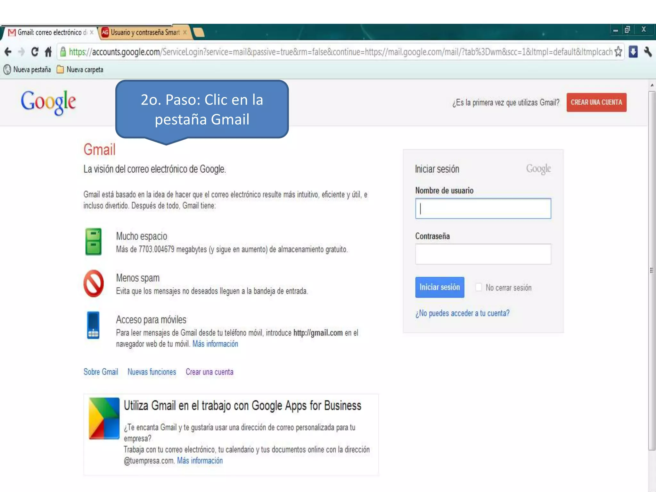Click the new tab button
The height and width of the screenshot is (492, 656).
199,33
